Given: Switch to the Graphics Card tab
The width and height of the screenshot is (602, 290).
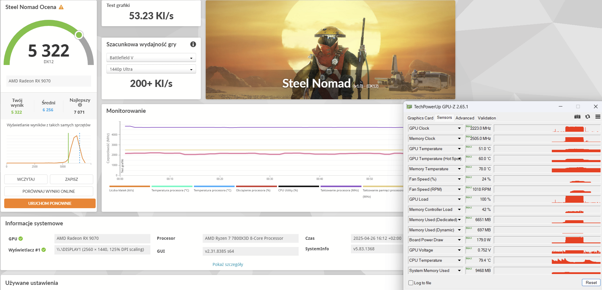Looking at the screenshot, I should pyautogui.click(x=420, y=118).
